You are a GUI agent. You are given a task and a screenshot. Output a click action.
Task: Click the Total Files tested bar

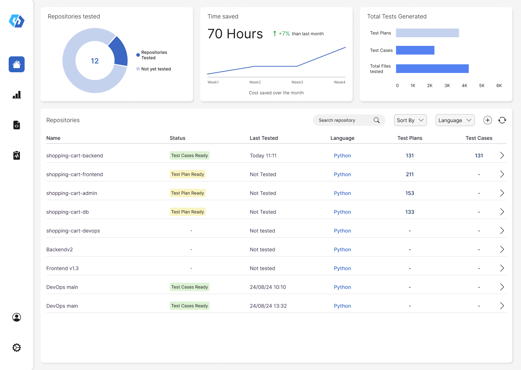click(x=432, y=69)
